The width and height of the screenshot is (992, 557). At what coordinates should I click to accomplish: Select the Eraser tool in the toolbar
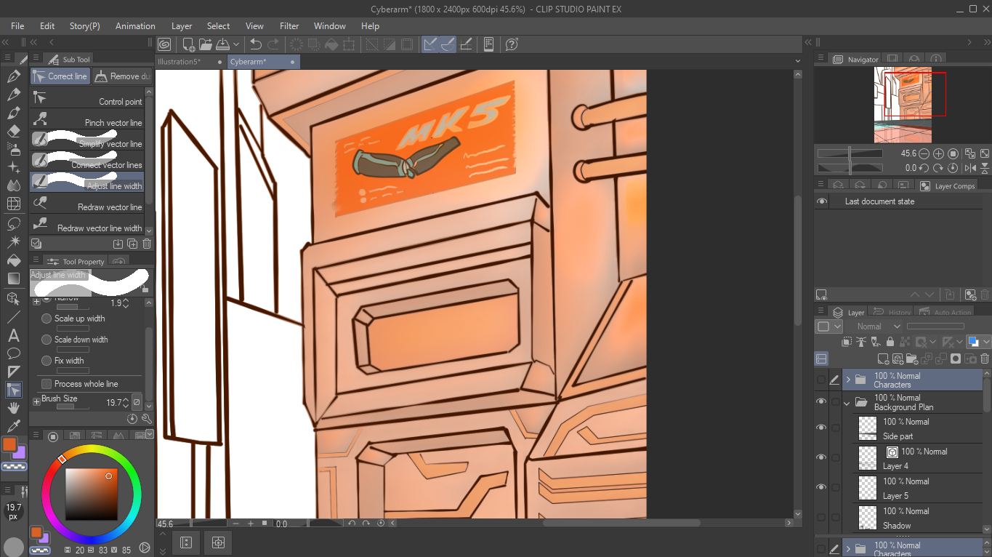[x=13, y=132]
